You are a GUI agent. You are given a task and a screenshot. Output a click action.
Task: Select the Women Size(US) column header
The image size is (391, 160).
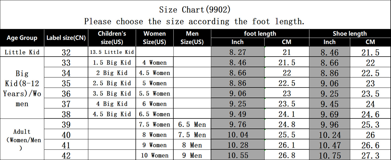[155, 38]
